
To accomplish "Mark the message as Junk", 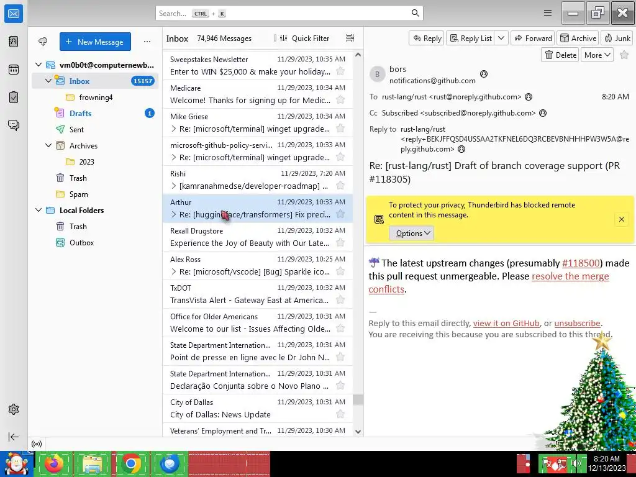I will point(617,38).
